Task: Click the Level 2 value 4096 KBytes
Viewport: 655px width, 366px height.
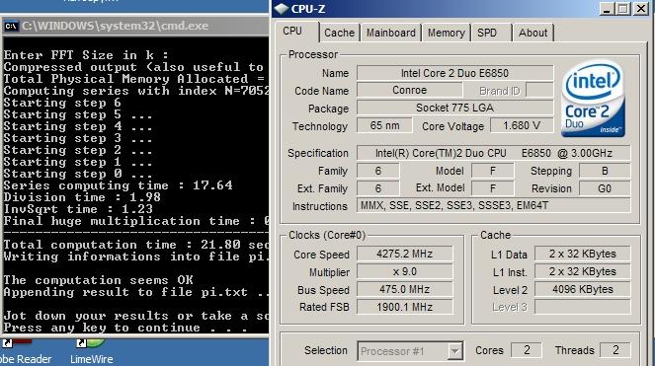Action: tap(582, 289)
